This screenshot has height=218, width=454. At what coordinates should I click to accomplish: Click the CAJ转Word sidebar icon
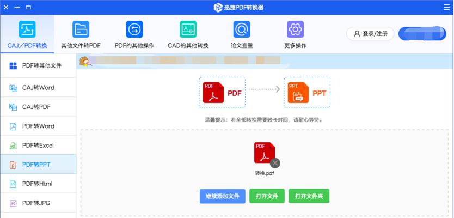(13, 88)
